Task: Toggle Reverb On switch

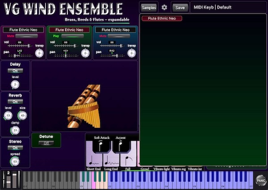Action: [15, 101]
